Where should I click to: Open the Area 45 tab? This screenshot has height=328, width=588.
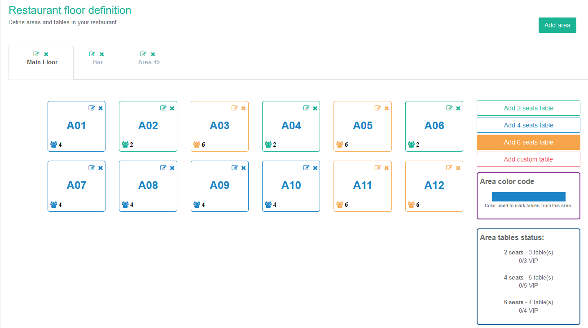[149, 62]
